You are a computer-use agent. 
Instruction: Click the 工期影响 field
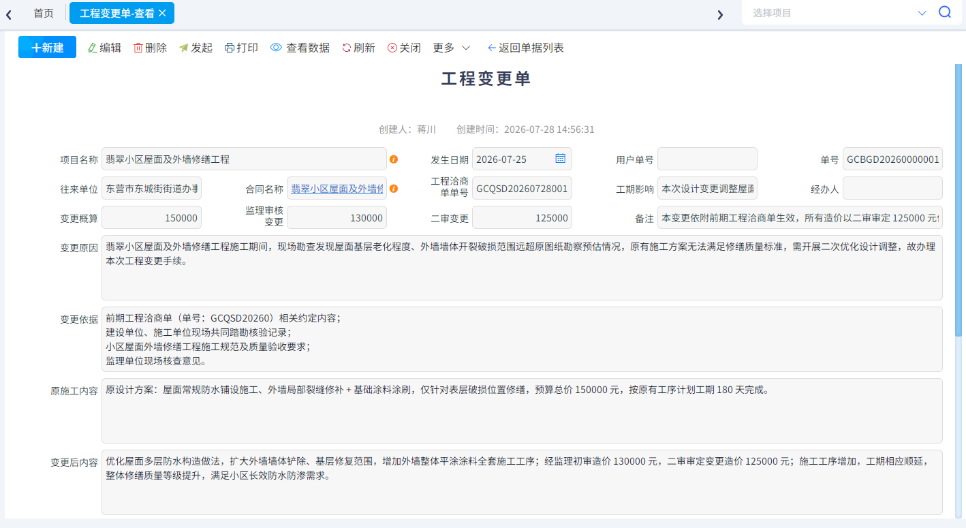(707, 188)
